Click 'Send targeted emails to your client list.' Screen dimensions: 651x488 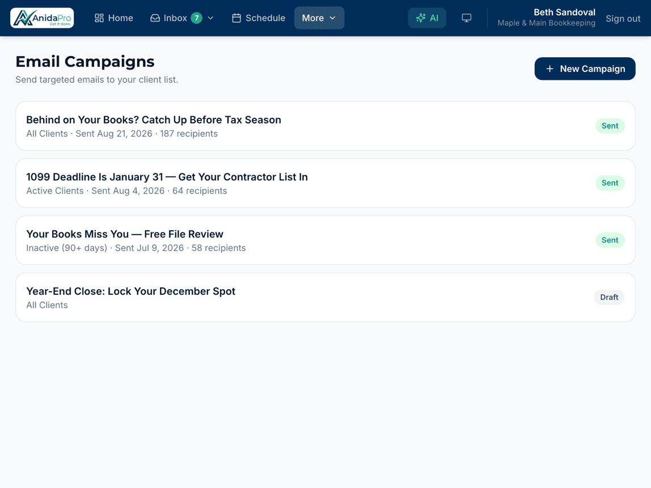[x=97, y=80]
